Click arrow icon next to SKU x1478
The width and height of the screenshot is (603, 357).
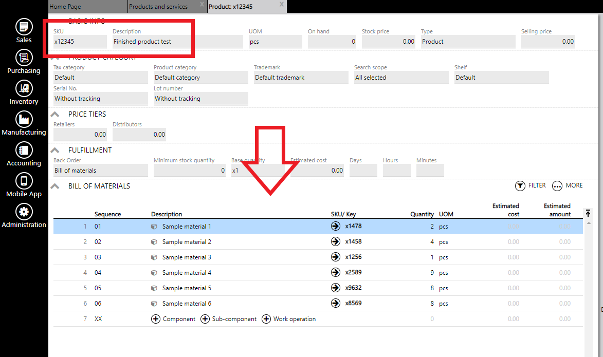coord(336,227)
